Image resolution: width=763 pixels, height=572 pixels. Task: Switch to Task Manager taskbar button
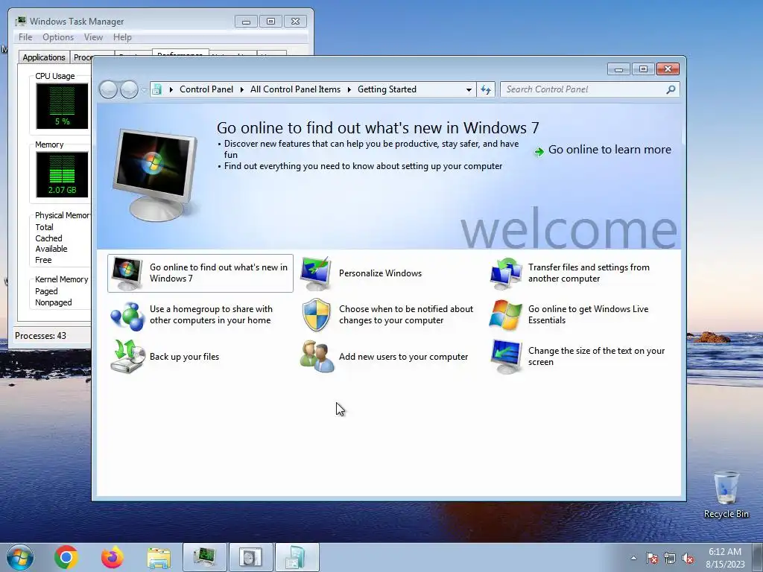pos(205,557)
